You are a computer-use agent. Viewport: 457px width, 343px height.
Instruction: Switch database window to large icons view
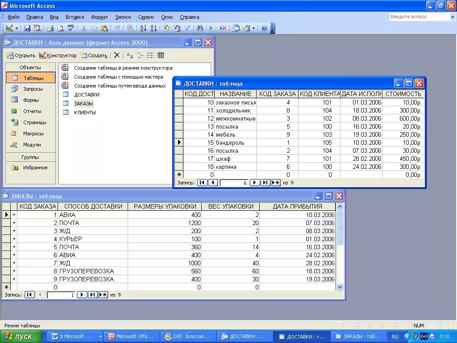pos(130,55)
